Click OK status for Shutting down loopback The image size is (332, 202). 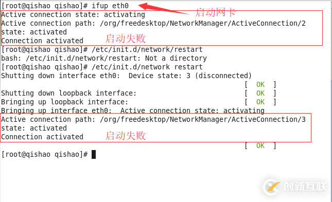260,93
